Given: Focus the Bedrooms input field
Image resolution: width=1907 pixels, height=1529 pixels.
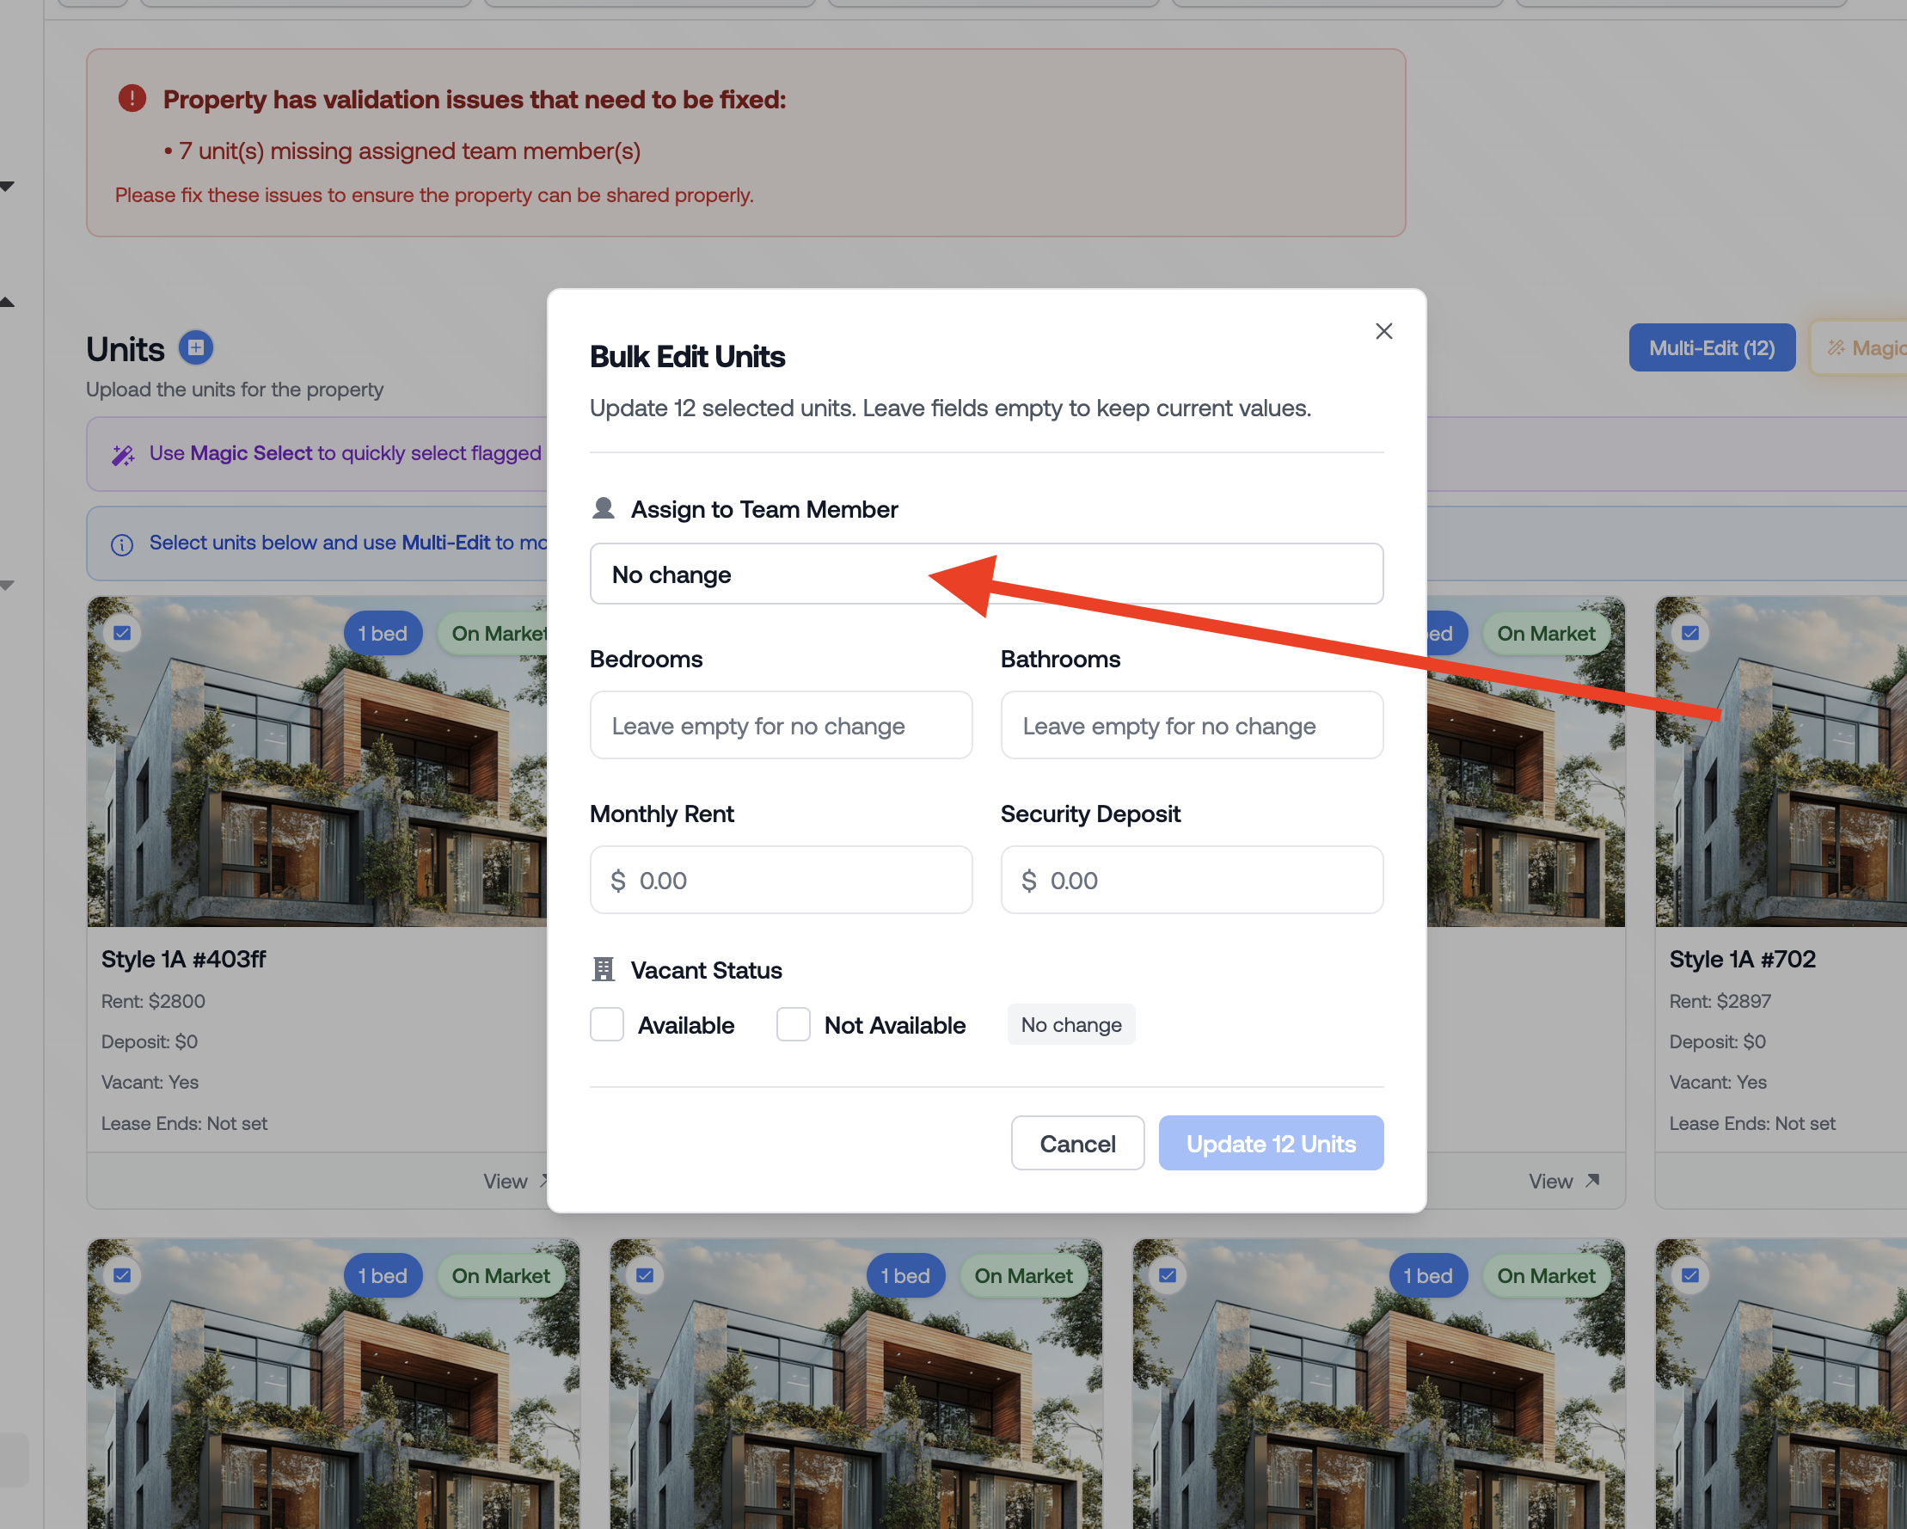Looking at the screenshot, I should (781, 726).
